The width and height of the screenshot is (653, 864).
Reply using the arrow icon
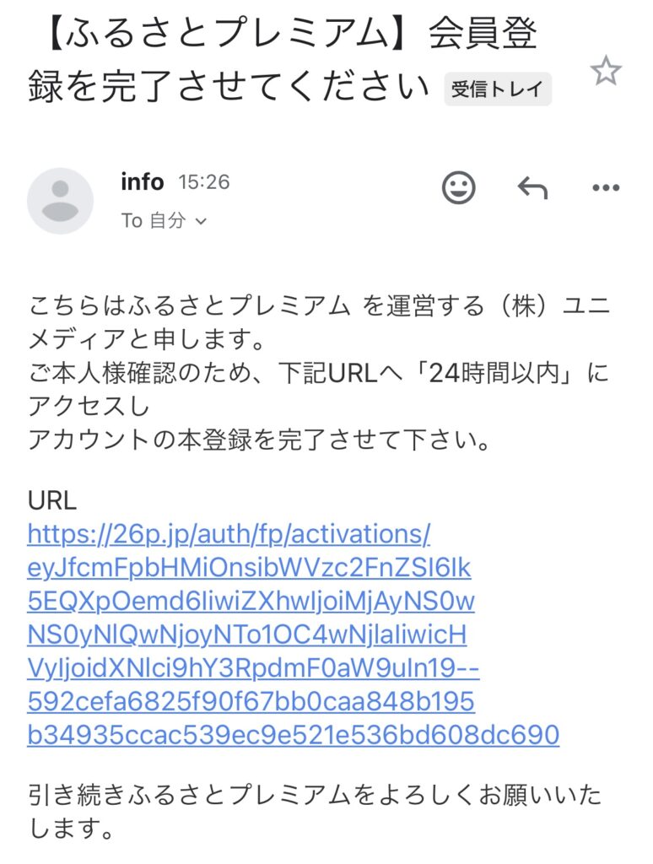click(532, 188)
